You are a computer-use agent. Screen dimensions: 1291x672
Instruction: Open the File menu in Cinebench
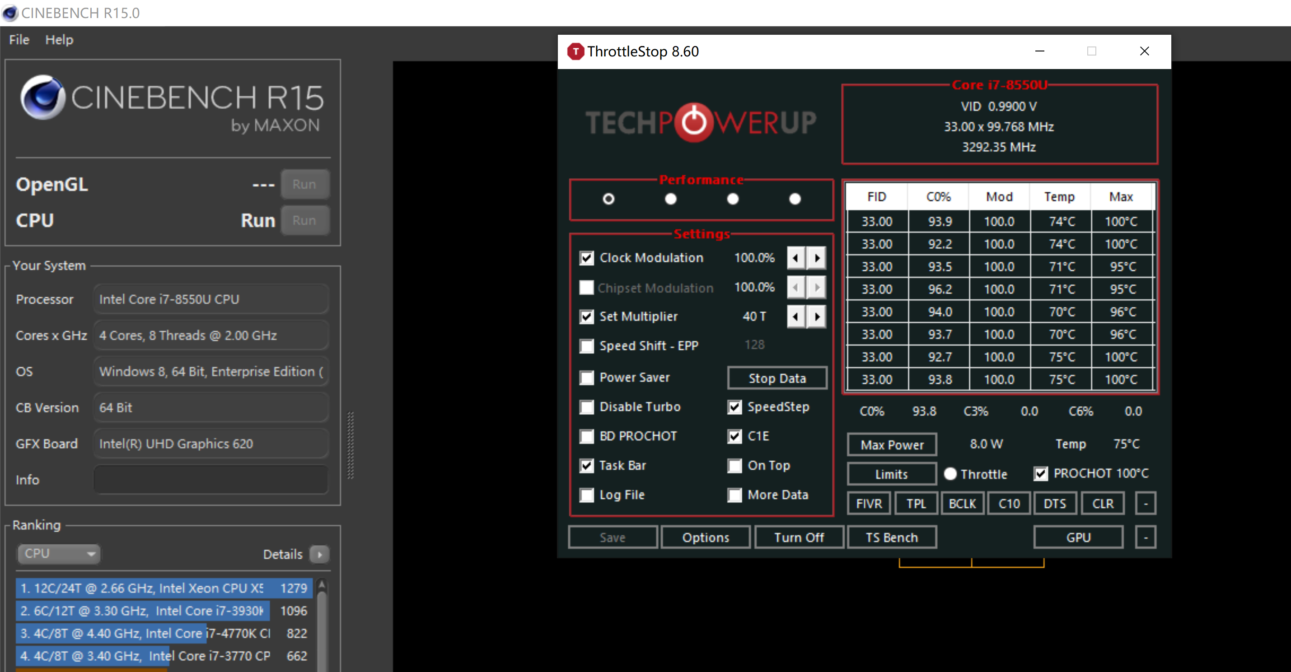(x=19, y=40)
